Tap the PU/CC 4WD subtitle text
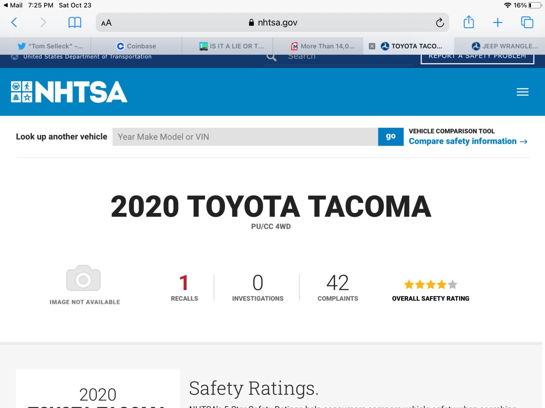 (271, 227)
